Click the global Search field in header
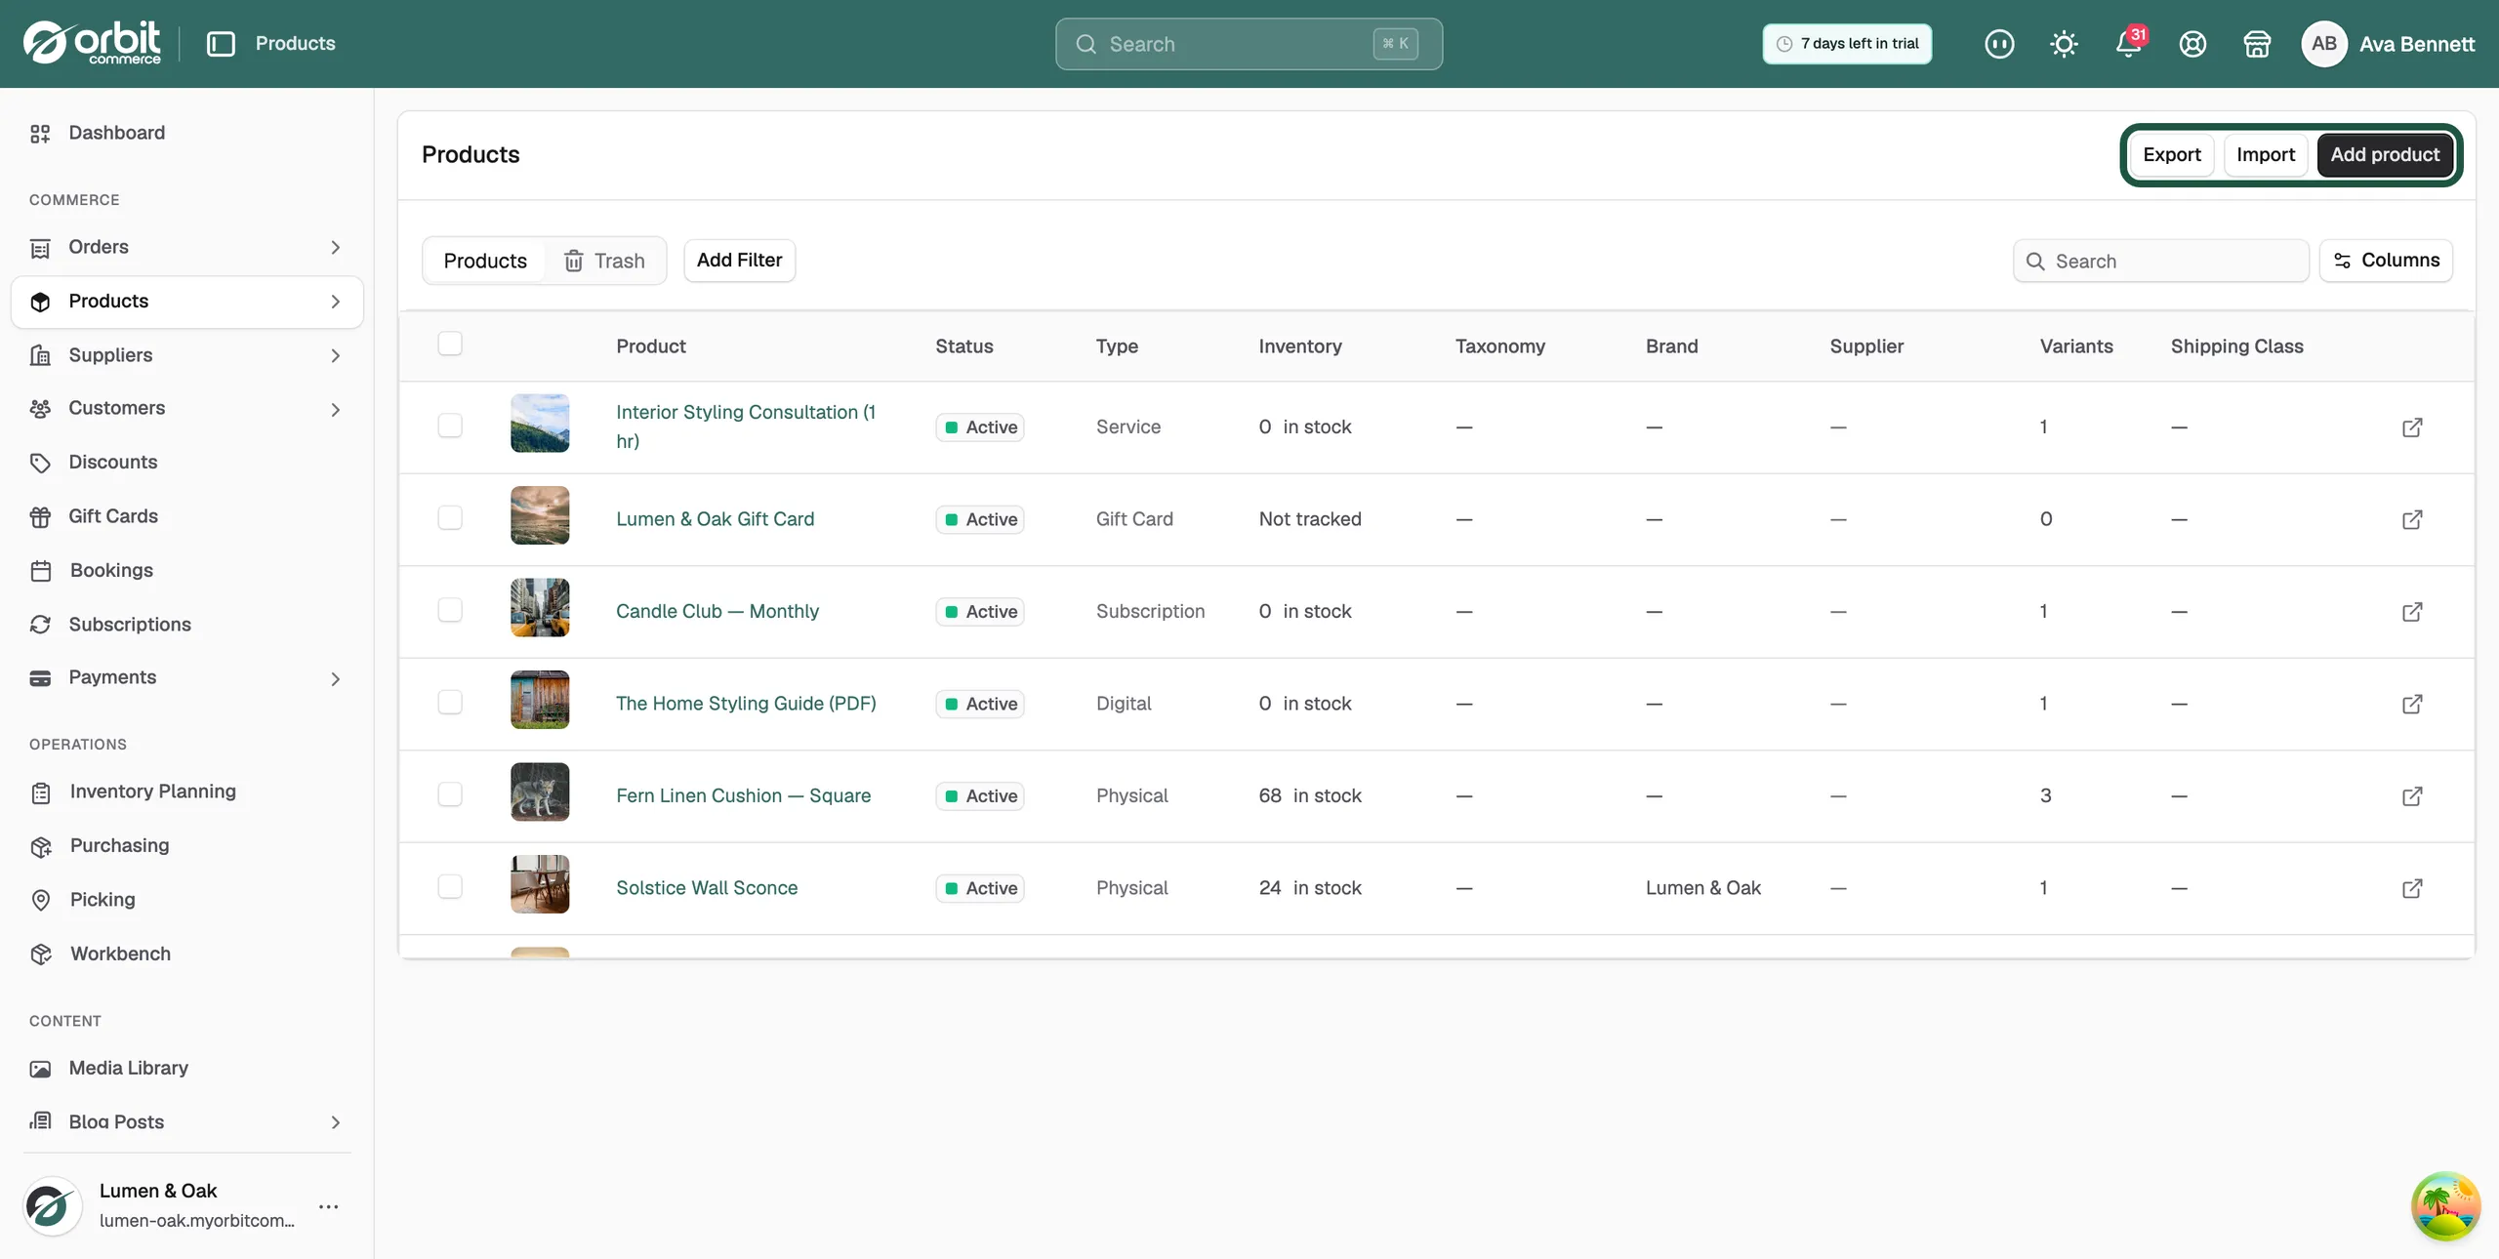Screen dimensions: 2499x1259 point(1249,44)
